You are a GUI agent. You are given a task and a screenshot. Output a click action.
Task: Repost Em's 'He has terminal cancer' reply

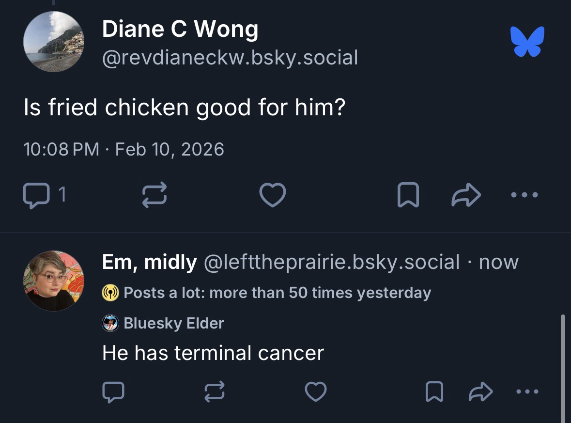215,392
